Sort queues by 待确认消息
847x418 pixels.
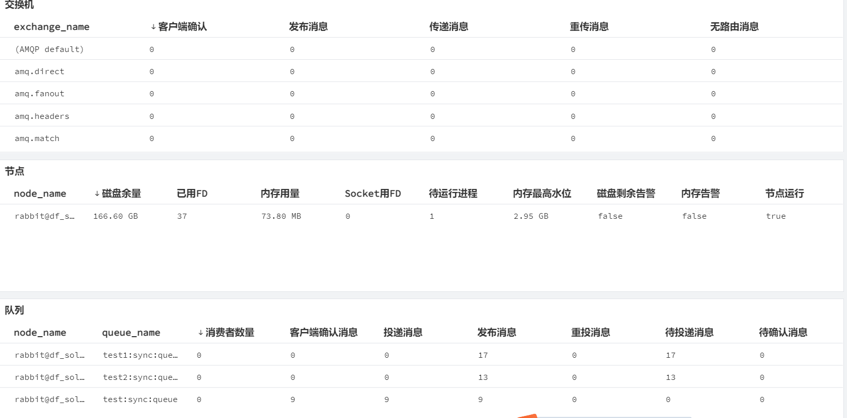tap(783, 333)
